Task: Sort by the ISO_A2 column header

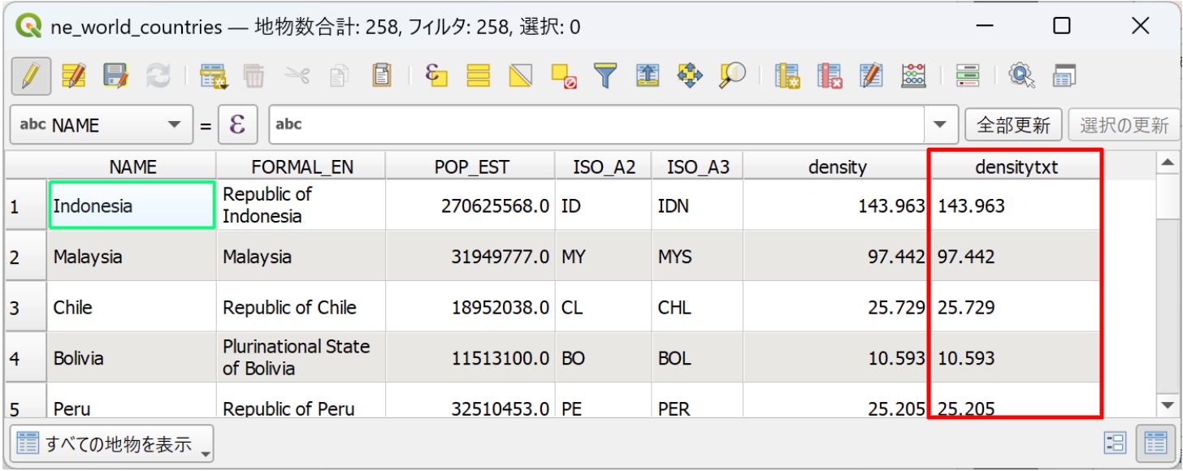Action: [x=604, y=166]
